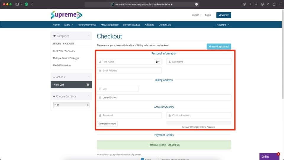
Task: Open the EUR currency selector
Action: pyautogui.click(x=71, y=105)
